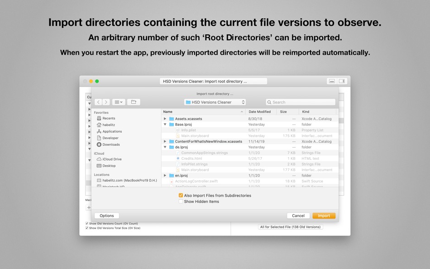Screen dimensions: 430x269
Task: Enable Show Hidden Items checkbox
Action: [181, 202]
